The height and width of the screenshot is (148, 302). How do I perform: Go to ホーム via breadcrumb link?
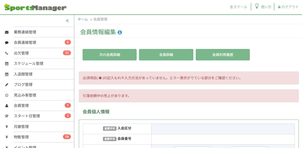pos(83,19)
